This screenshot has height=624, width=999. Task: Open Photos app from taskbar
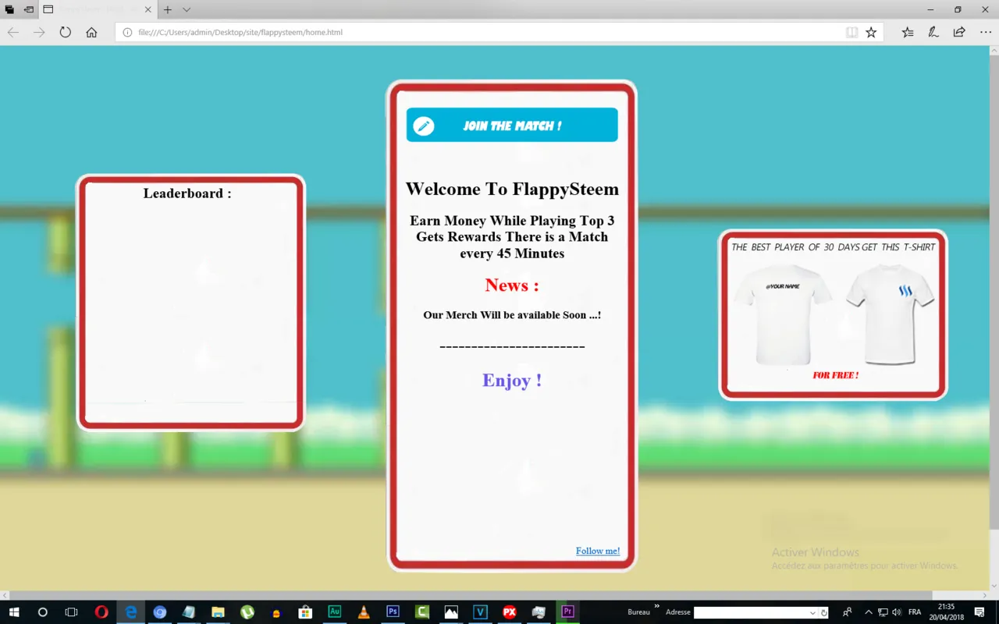coord(451,612)
